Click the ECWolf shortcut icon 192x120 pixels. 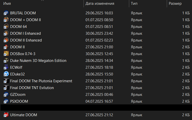(6, 67)
